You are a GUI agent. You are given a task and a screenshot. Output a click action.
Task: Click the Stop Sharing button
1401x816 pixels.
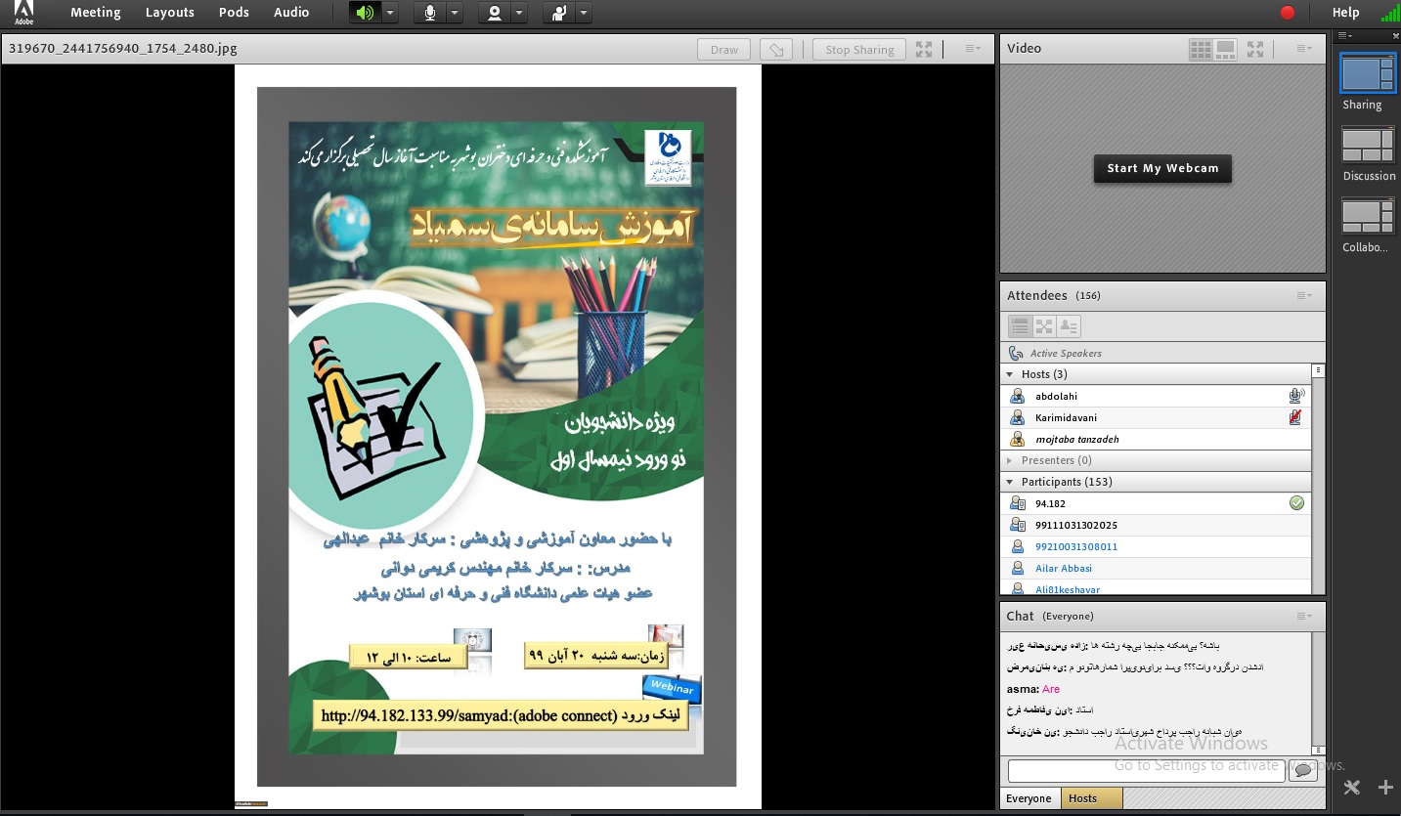click(859, 50)
